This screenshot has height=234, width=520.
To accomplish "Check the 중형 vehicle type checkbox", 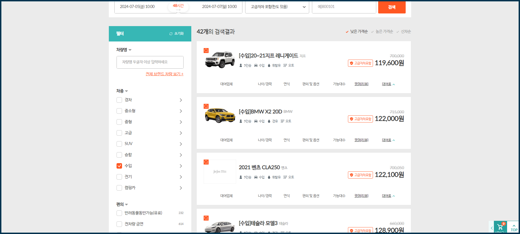I will tap(119, 122).
